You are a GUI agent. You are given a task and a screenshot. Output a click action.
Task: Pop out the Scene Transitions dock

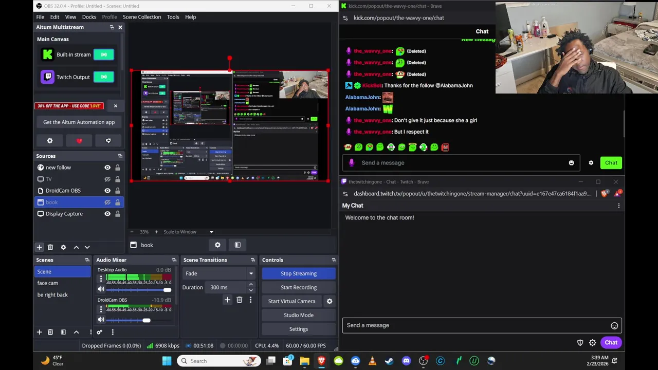tap(252, 260)
